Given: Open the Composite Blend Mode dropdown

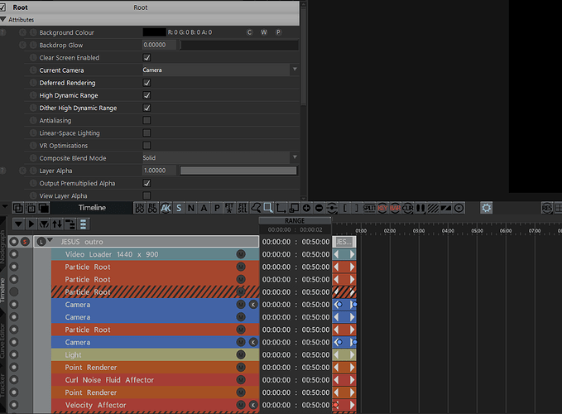Looking at the screenshot, I should click(x=220, y=157).
